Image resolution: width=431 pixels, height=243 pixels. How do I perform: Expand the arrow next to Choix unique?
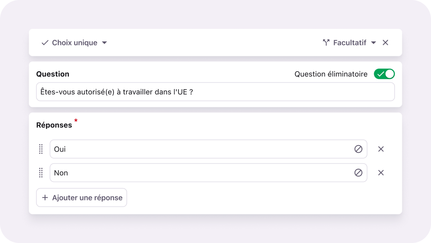pyautogui.click(x=105, y=43)
